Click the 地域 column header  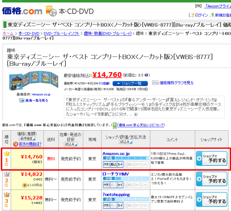(x=92, y=139)
